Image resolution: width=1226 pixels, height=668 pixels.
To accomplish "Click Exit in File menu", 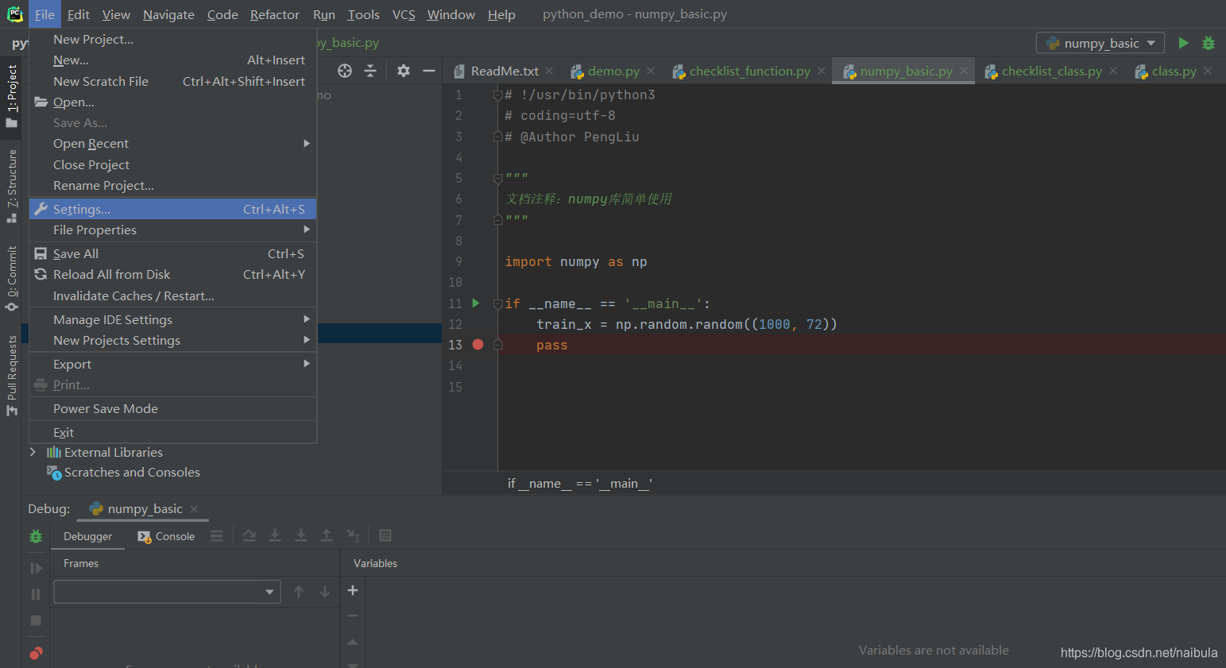I will point(173,432).
